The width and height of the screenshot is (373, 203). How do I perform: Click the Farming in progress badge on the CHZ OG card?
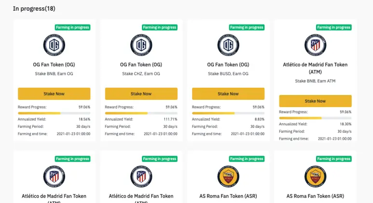point(160,27)
